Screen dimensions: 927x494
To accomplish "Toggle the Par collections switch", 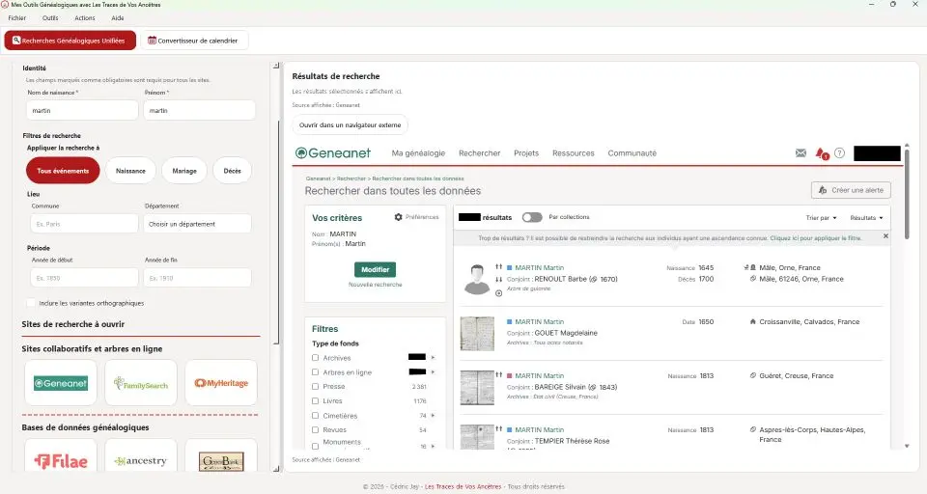I will [532, 217].
